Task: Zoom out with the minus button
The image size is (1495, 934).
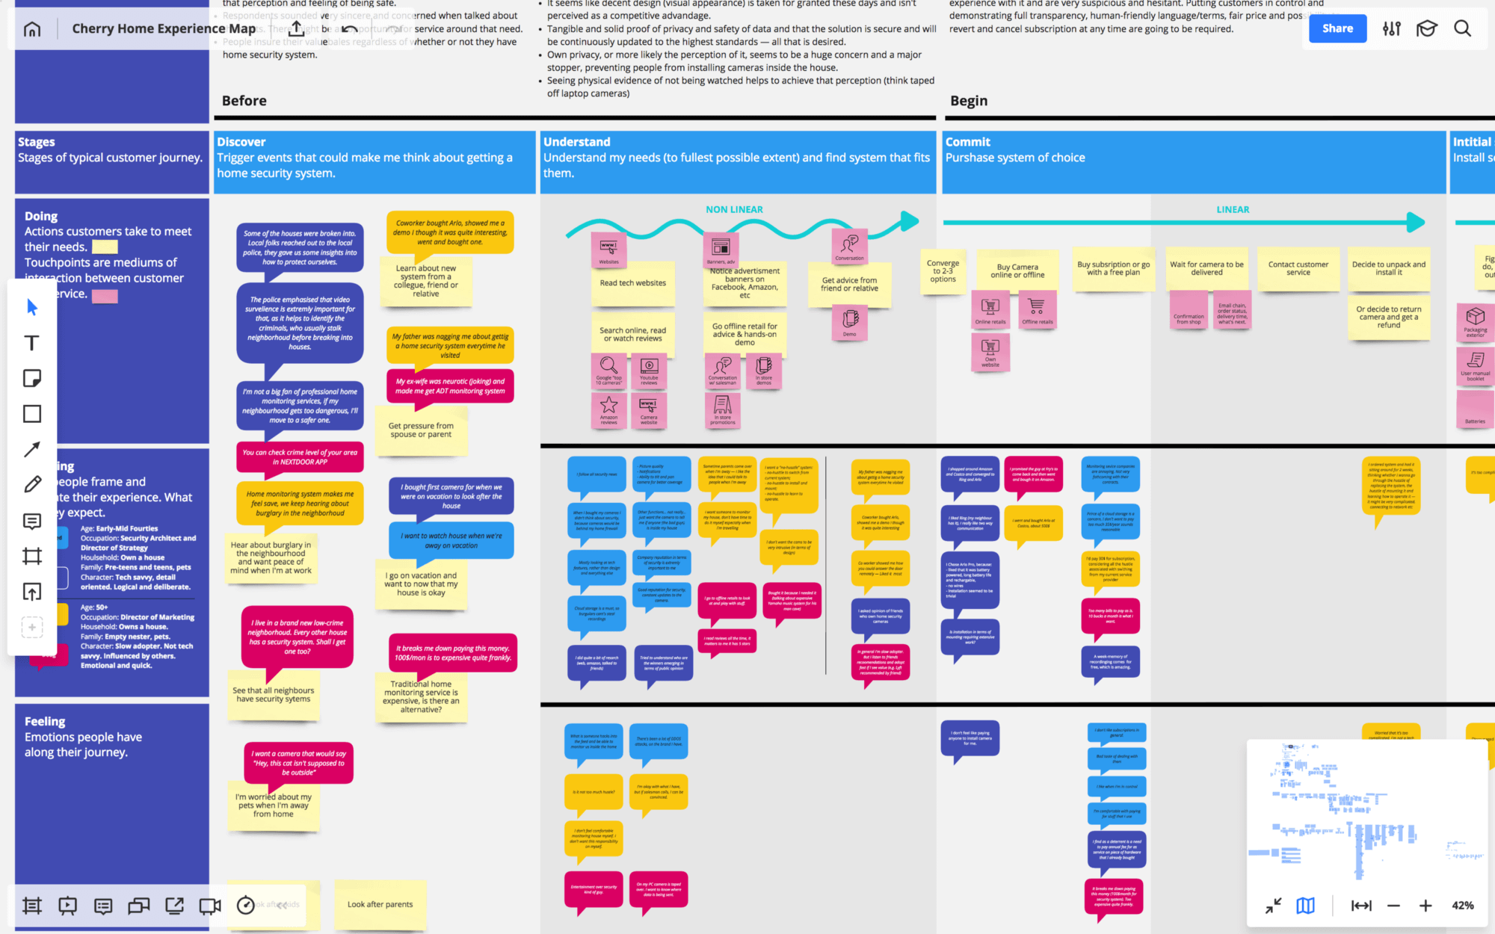Action: coord(1393,906)
